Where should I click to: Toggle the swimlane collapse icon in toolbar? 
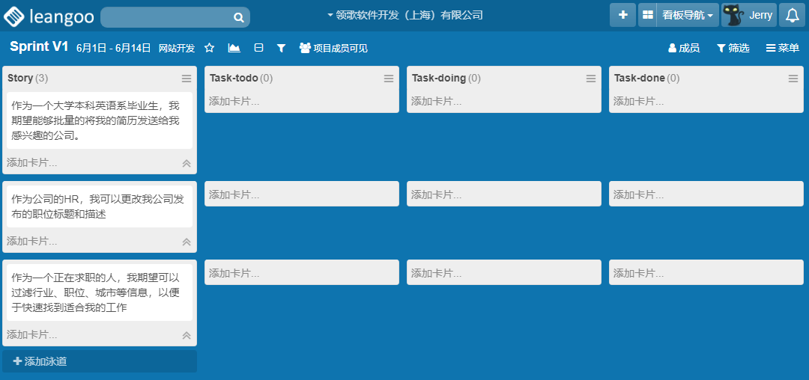258,48
